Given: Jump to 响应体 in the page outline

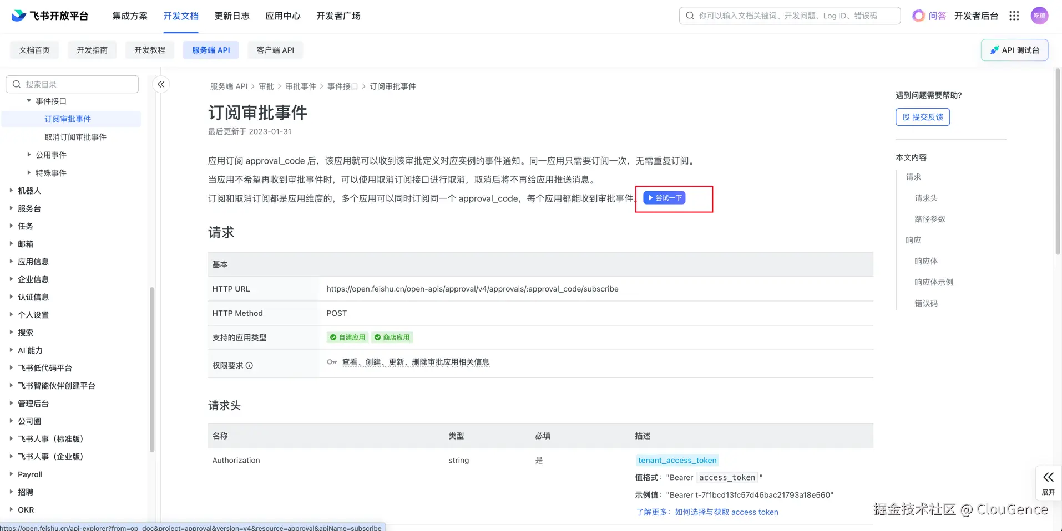Looking at the screenshot, I should (x=926, y=261).
